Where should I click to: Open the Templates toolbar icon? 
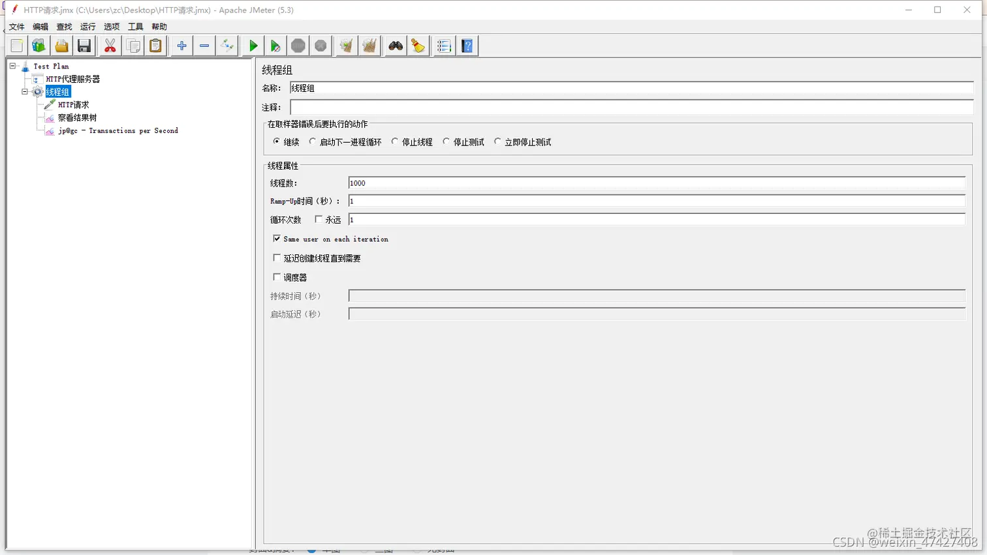point(39,46)
